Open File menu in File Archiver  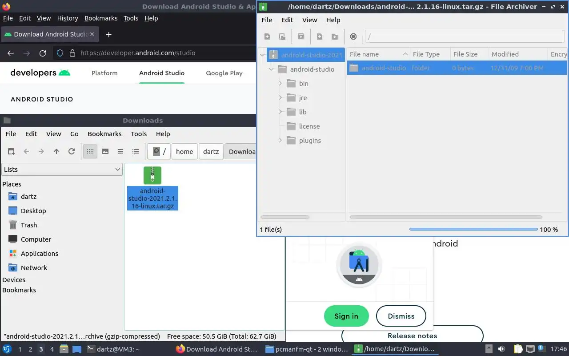[x=267, y=20]
